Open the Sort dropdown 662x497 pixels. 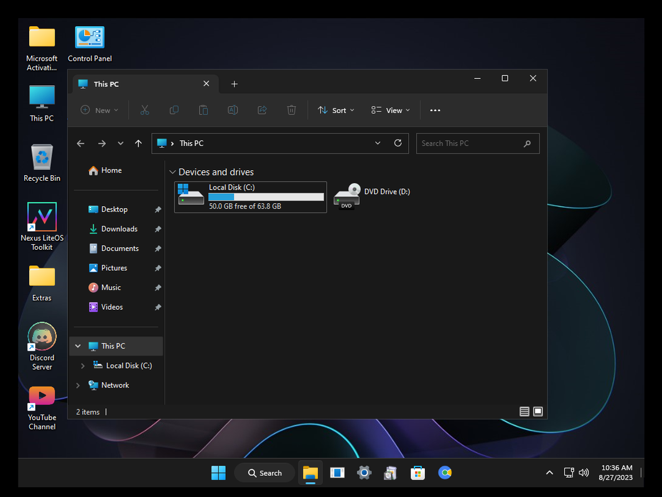click(336, 110)
